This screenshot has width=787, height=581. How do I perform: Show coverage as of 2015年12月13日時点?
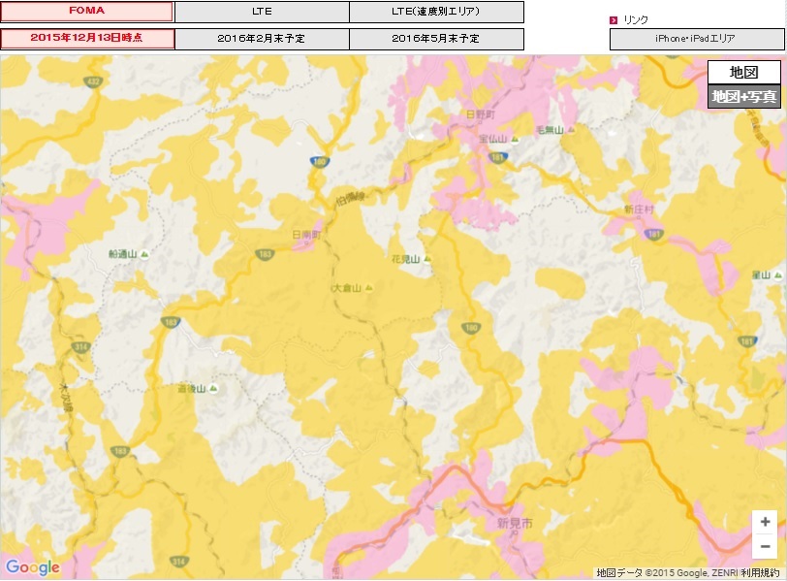pos(87,39)
